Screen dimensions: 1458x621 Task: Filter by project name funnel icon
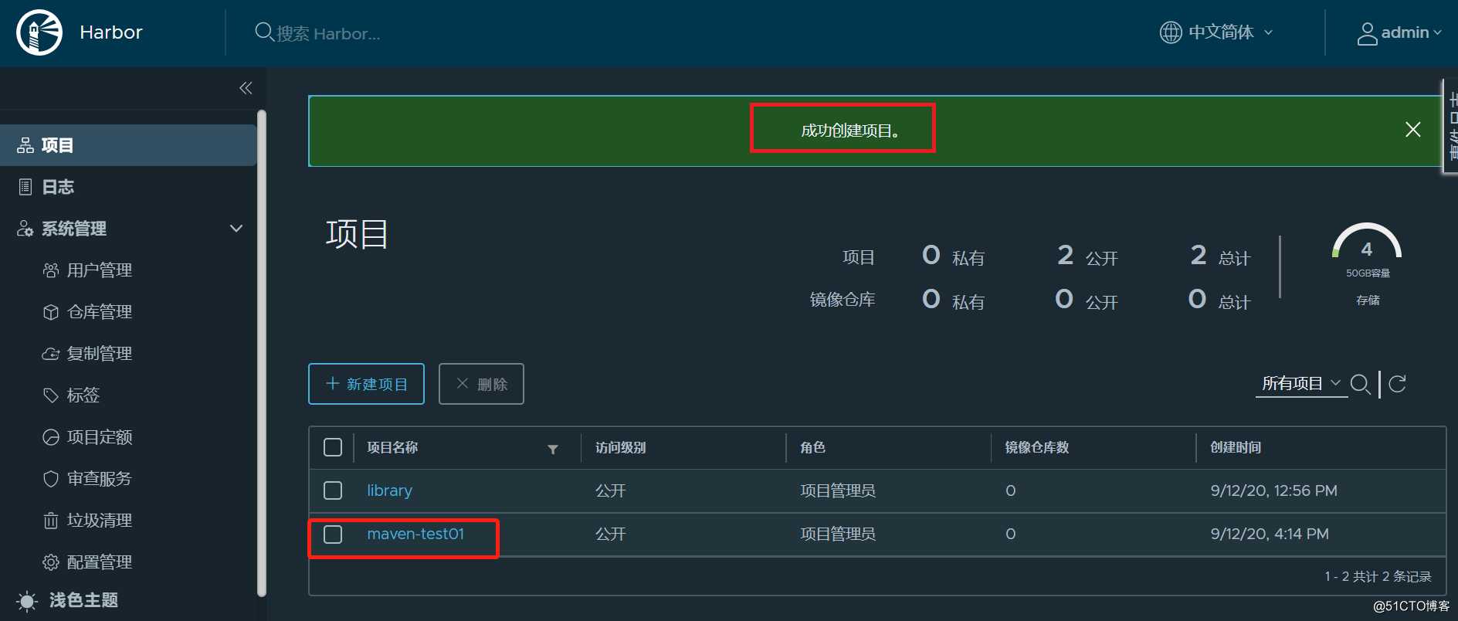tap(553, 450)
